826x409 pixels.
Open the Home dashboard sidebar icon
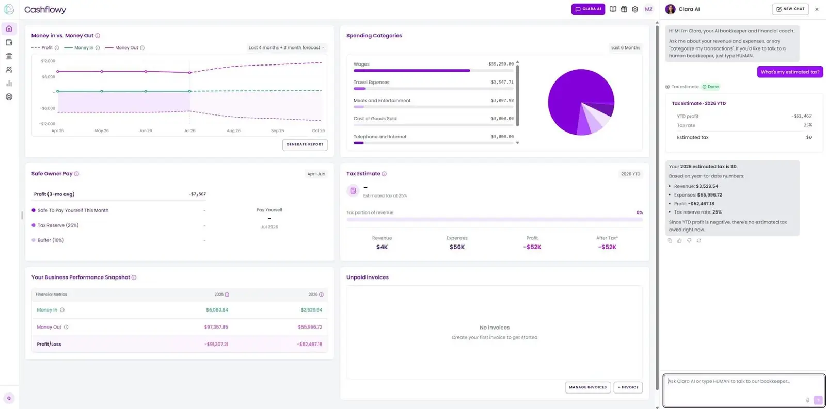[9, 29]
